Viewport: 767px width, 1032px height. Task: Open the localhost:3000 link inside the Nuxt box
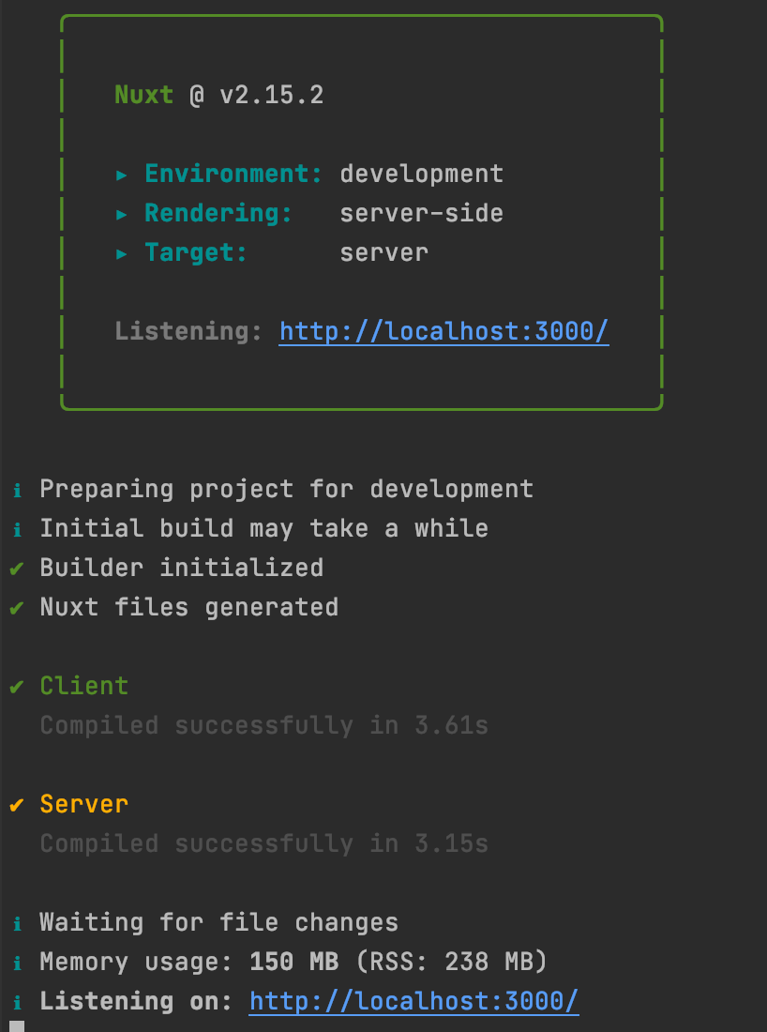click(x=444, y=331)
